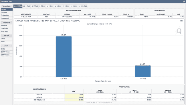The width and height of the screenshot is (186, 105).
Task: Select the 18 十二月24 meeting tab
Action: [x=18, y=6]
